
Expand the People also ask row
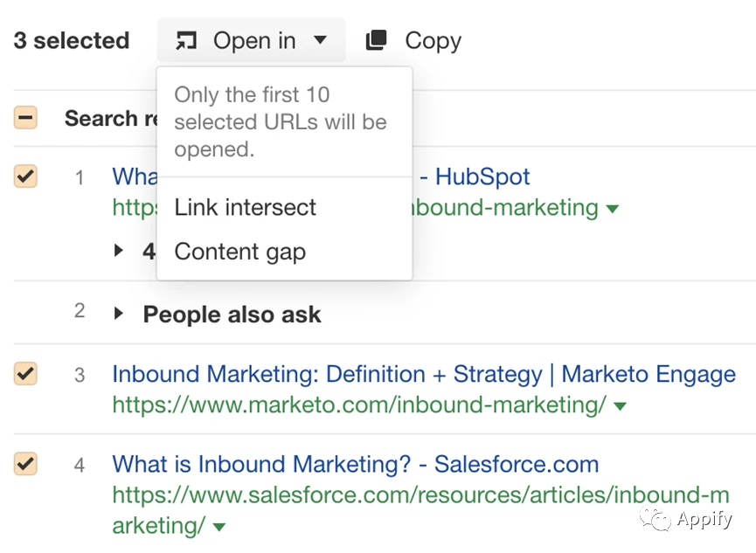119,314
